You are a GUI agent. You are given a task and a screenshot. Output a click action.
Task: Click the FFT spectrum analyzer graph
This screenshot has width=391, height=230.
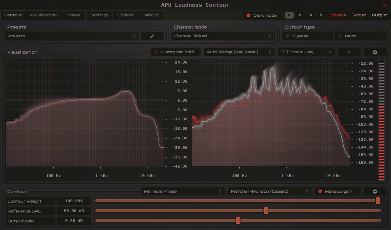[271, 113]
